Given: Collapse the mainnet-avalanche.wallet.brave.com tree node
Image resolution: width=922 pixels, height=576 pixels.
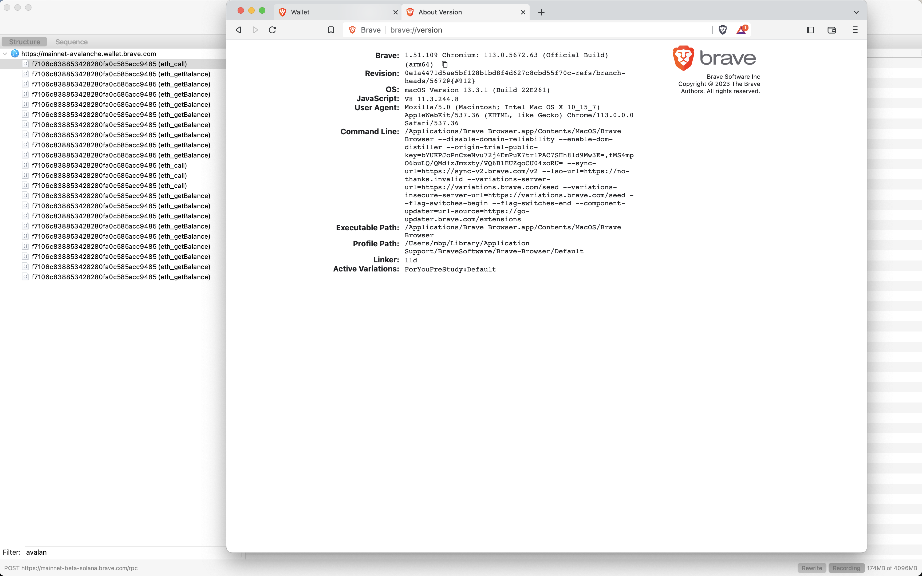Looking at the screenshot, I should (x=5, y=54).
